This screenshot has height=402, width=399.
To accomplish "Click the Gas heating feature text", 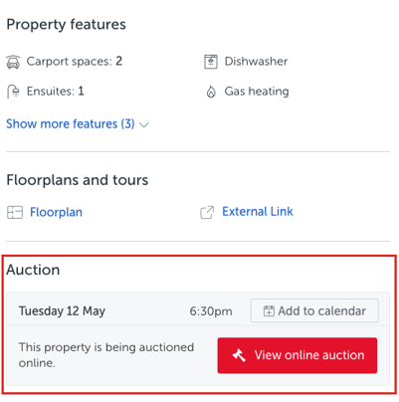I will 257,92.
